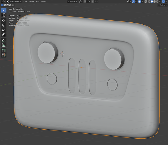This screenshot has height=145, width=168.
Task: Click the Triangles statistic label
Action: point(12,26)
